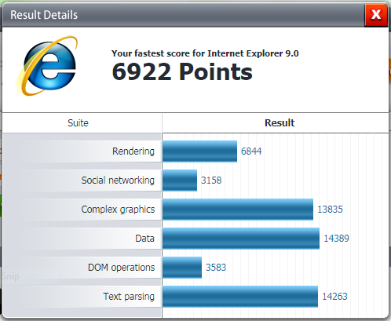
Task: Click the Social networking result bar
Action: [x=180, y=181]
